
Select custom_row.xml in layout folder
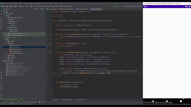click(x=15, y=47)
